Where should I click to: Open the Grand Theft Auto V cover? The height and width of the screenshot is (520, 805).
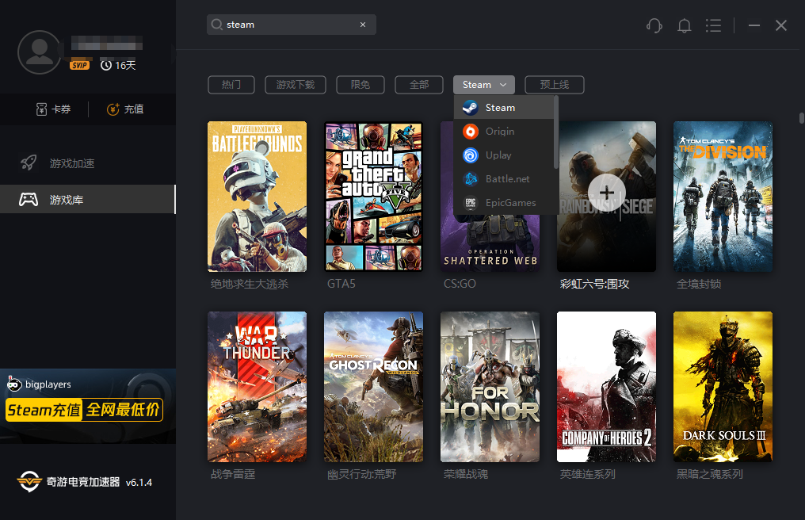[373, 197]
